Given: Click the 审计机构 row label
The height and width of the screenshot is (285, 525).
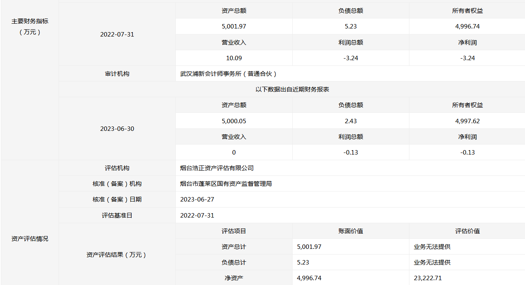Looking at the screenshot, I should 117,74.
